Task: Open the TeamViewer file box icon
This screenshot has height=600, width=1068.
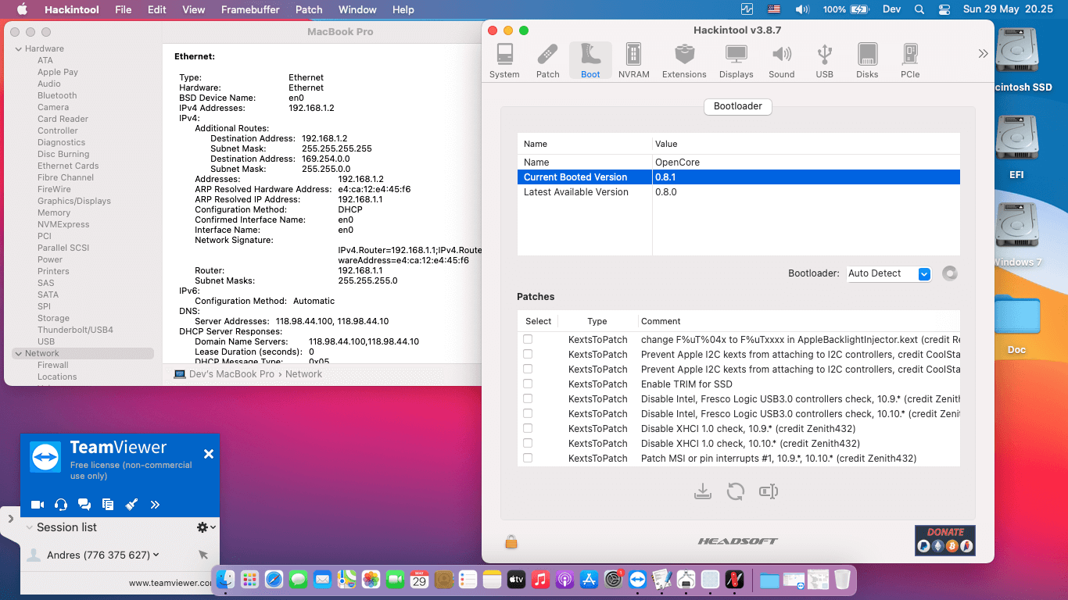Action: pyautogui.click(x=108, y=505)
